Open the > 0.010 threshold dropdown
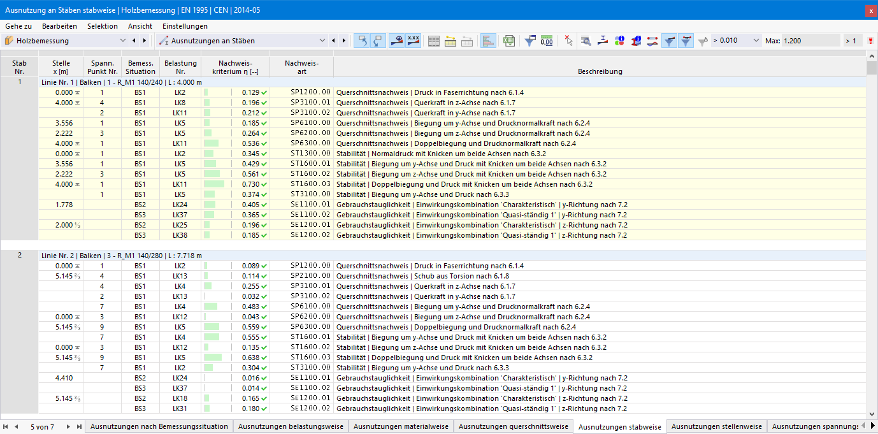 pyautogui.click(x=736, y=40)
